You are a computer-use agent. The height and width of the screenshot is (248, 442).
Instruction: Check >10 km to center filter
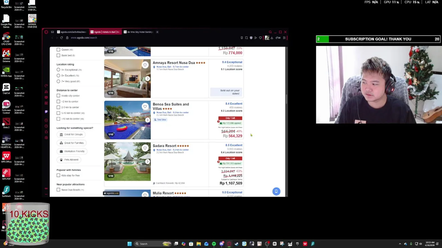point(58,119)
